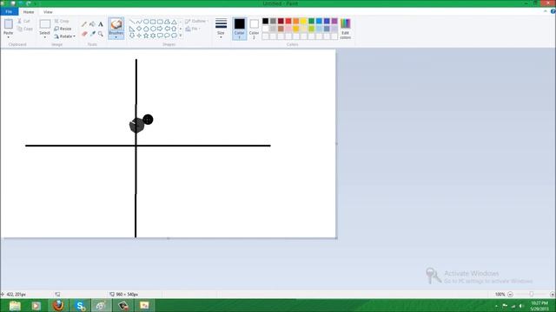Choose the Left arrow shape
This screenshot has height=312, width=556.
[x=167, y=29]
